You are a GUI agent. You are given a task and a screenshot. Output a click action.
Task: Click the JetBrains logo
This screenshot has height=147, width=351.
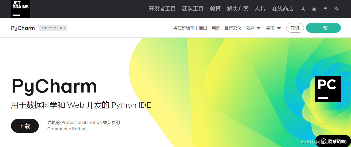coord(21,9)
